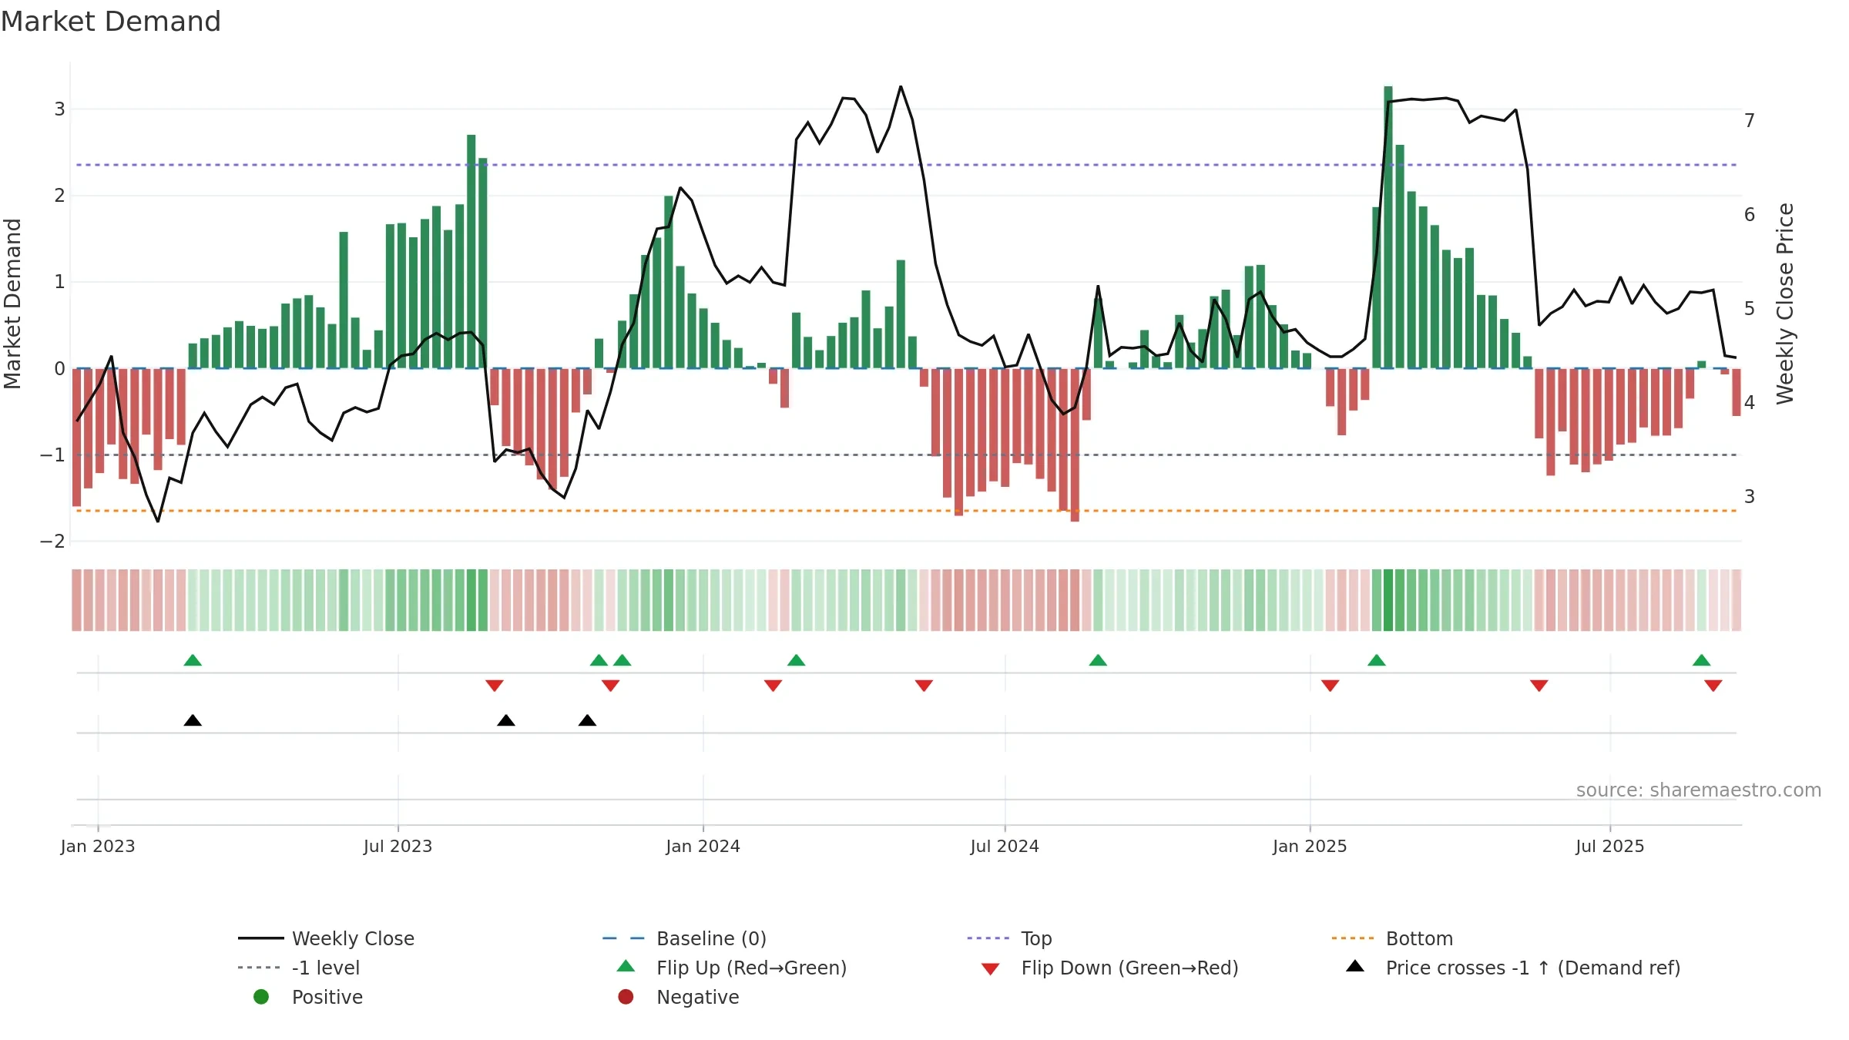Click the source: sharemaestro.com text
This screenshot has height=1040, width=1849.
click(1698, 790)
